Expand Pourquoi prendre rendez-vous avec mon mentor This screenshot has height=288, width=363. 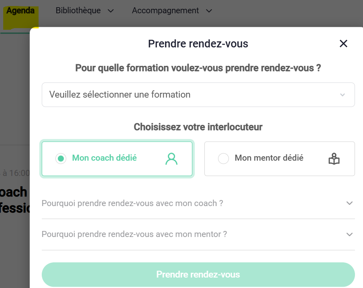135,234
